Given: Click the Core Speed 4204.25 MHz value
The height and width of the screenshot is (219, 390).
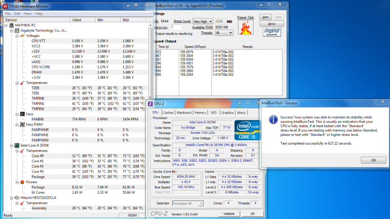Looking at the screenshot, I should [x=186, y=177].
